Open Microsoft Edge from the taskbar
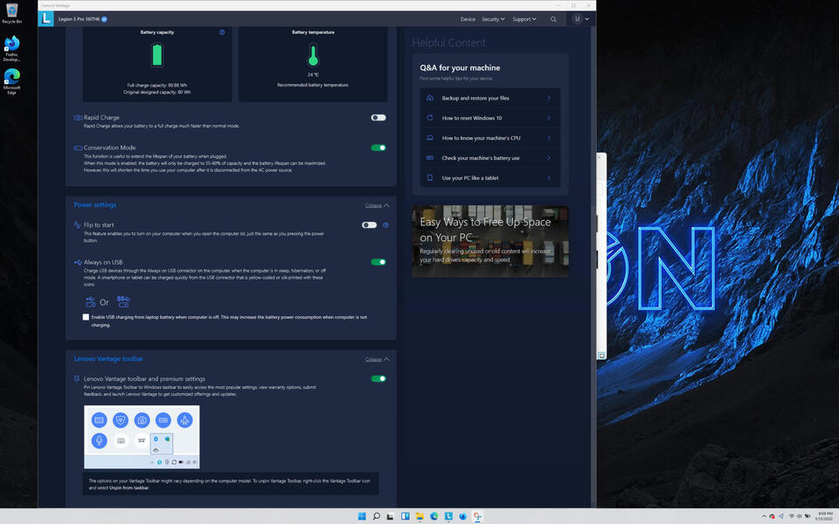This screenshot has height=524, width=839. click(x=434, y=516)
